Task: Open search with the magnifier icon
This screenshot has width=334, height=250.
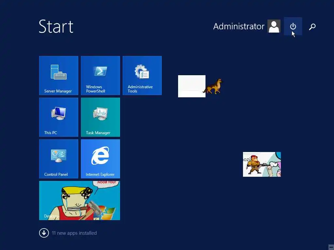Action: 312,27
